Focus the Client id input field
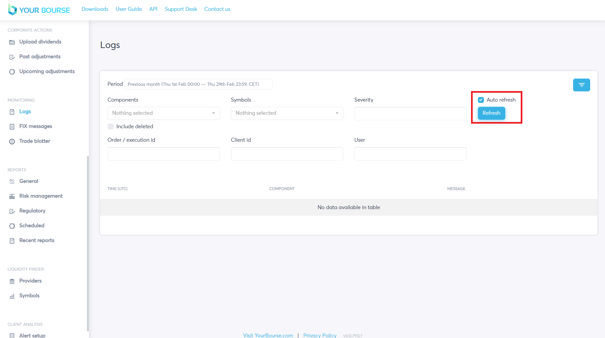Viewport: 605px width, 338px height. 287,154
